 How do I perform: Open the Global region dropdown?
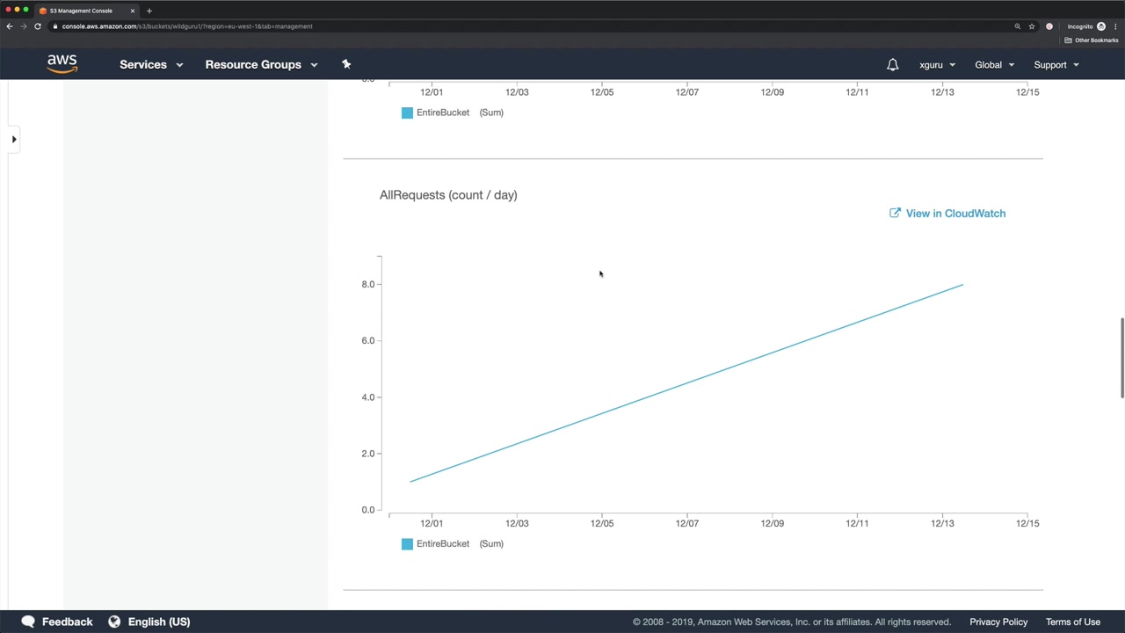pyautogui.click(x=994, y=64)
